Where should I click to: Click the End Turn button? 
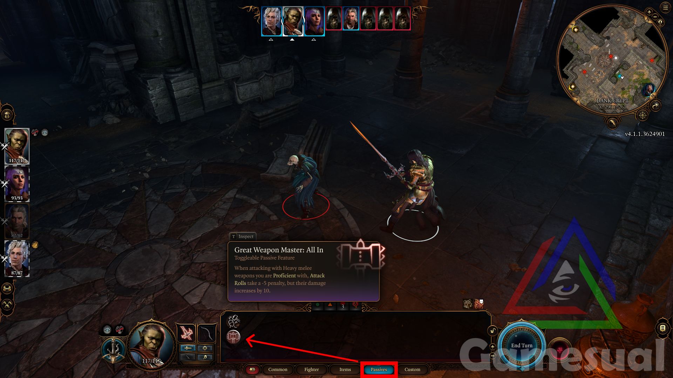click(x=521, y=345)
